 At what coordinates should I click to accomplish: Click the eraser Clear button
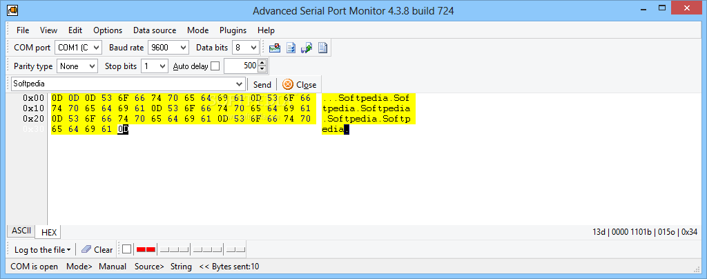(x=97, y=249)
